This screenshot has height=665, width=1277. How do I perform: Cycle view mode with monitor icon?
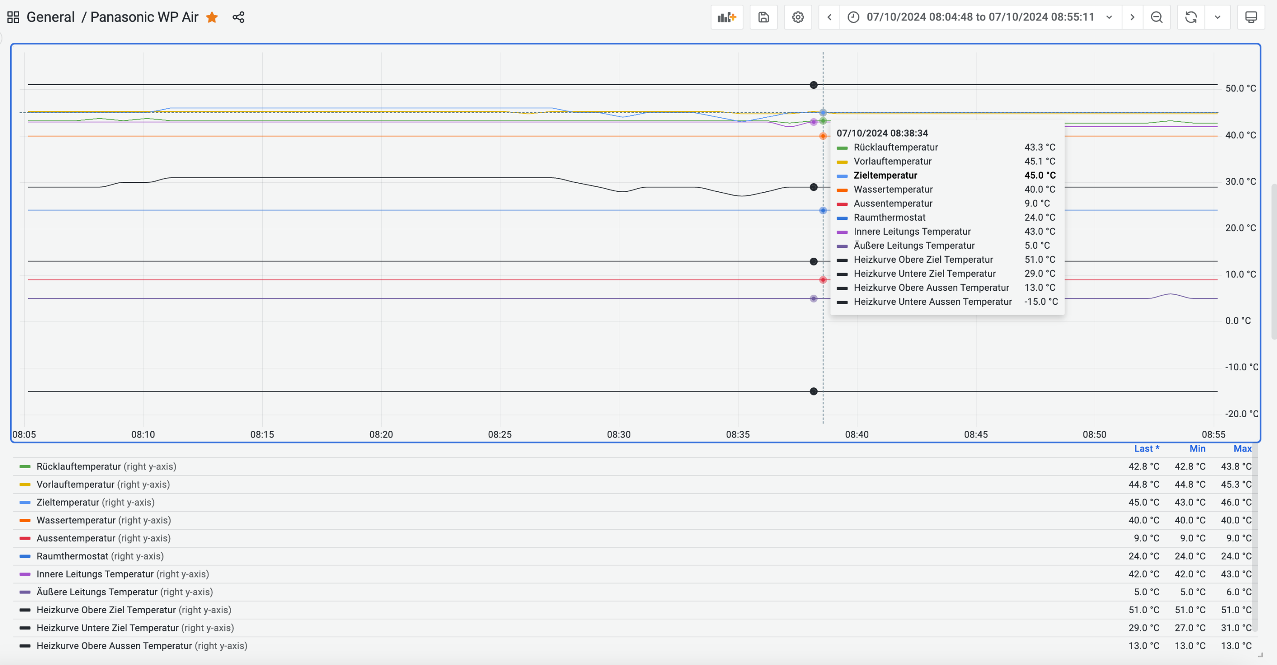pos(1251,17)
